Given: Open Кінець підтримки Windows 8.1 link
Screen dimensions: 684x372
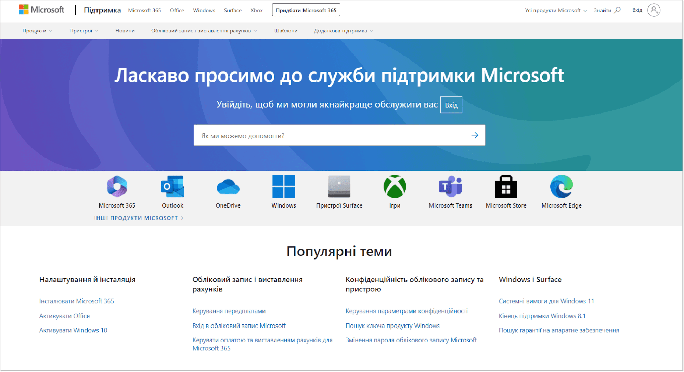Looking at the screenshot, I should point(542,316).
